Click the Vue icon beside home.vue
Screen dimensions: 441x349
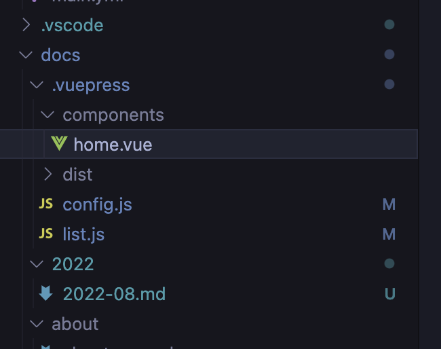tap(59, 144)
